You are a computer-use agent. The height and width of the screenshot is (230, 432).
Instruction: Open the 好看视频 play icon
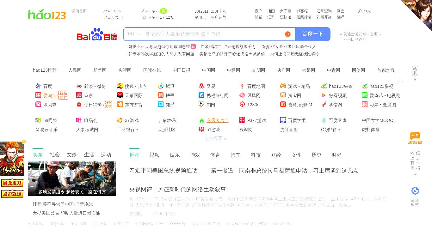click(x=324, y=95)
